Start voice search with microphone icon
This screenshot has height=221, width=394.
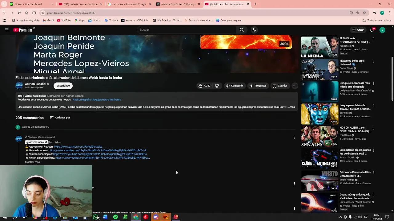coord(254,30)
